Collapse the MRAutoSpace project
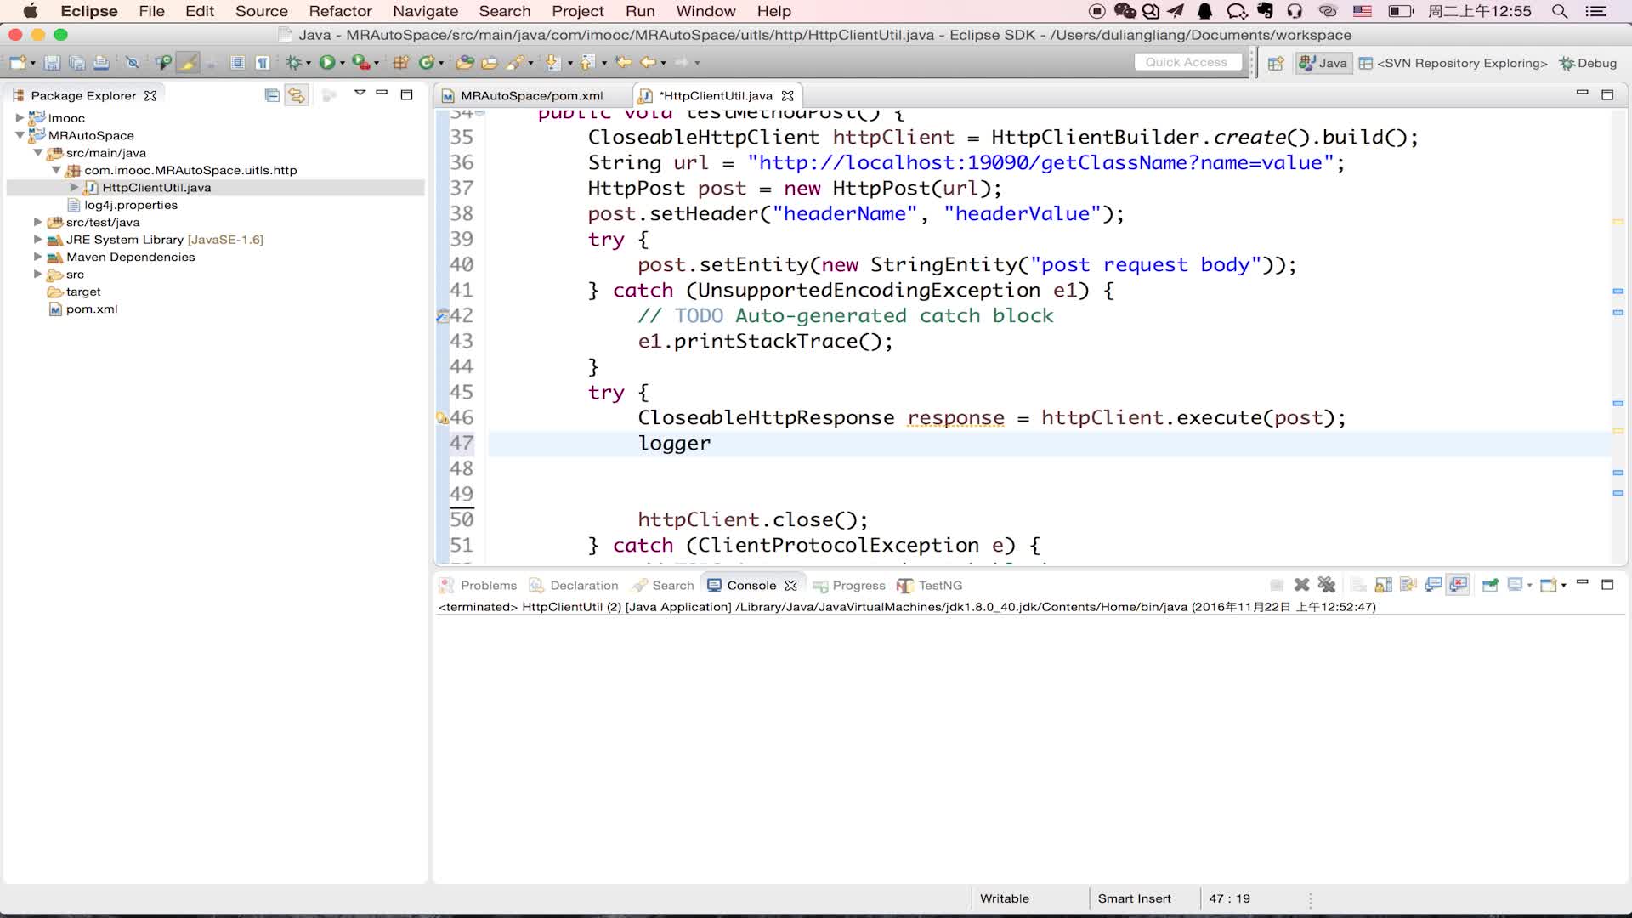Image resolution: width=1632 pixels, height=918 pixels. [20, 135]
